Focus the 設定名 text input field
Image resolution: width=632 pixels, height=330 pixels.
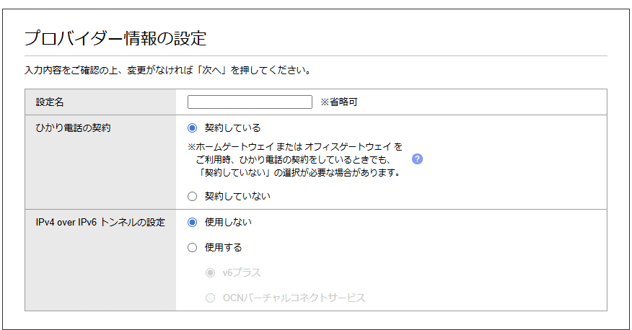249,102
